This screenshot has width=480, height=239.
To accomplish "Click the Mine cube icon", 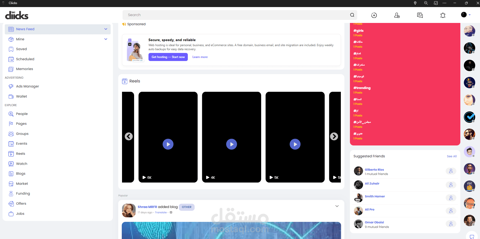I will coord(11,39).
